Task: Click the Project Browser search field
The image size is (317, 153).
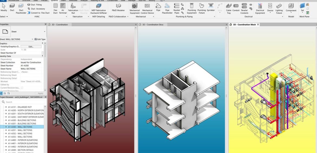Action: [x=23, y=102]
